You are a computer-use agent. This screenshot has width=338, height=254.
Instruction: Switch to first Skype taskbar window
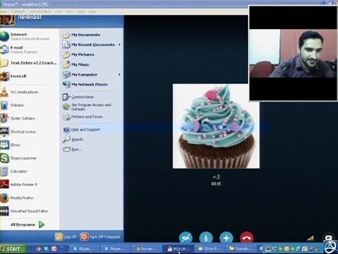(84, 249)
